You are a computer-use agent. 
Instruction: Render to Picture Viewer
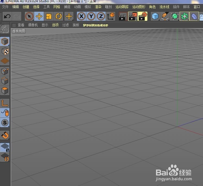(x=133, y=16)
